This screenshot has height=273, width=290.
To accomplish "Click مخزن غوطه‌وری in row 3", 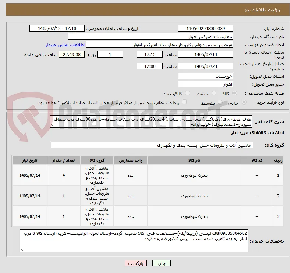I will pyautogui.click(x=194, y=216).
